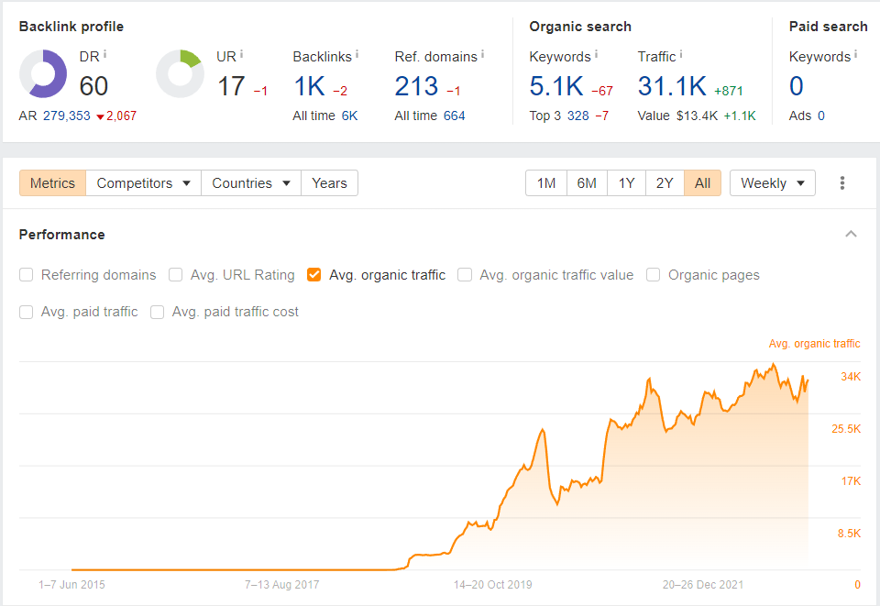This screenshot has height=606, width=880.
Task: Click the Backlinks info icon
Action: pyautogui.click(x=357, y=54)
